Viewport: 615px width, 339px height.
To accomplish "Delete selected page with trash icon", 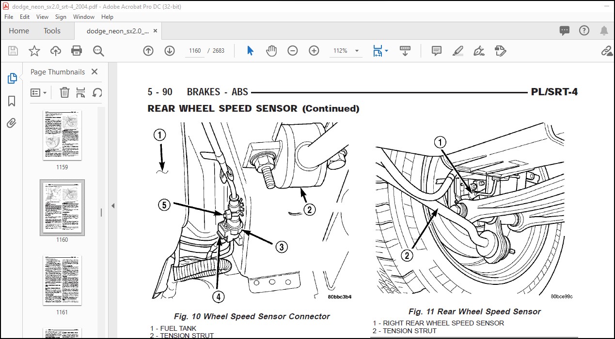I will tap(64, 92).
